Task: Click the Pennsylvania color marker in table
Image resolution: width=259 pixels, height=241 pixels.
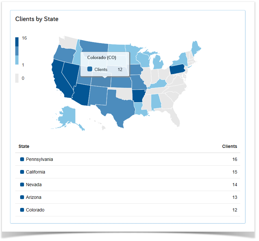Action: point(22,159)
